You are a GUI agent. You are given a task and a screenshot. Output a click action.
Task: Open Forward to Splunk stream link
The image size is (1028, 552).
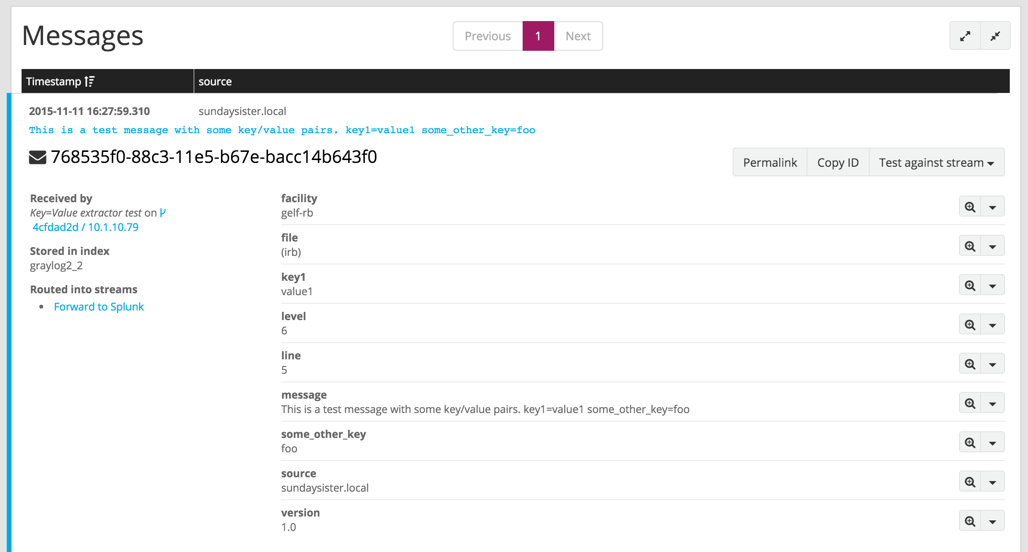click(x=99, y=307)
